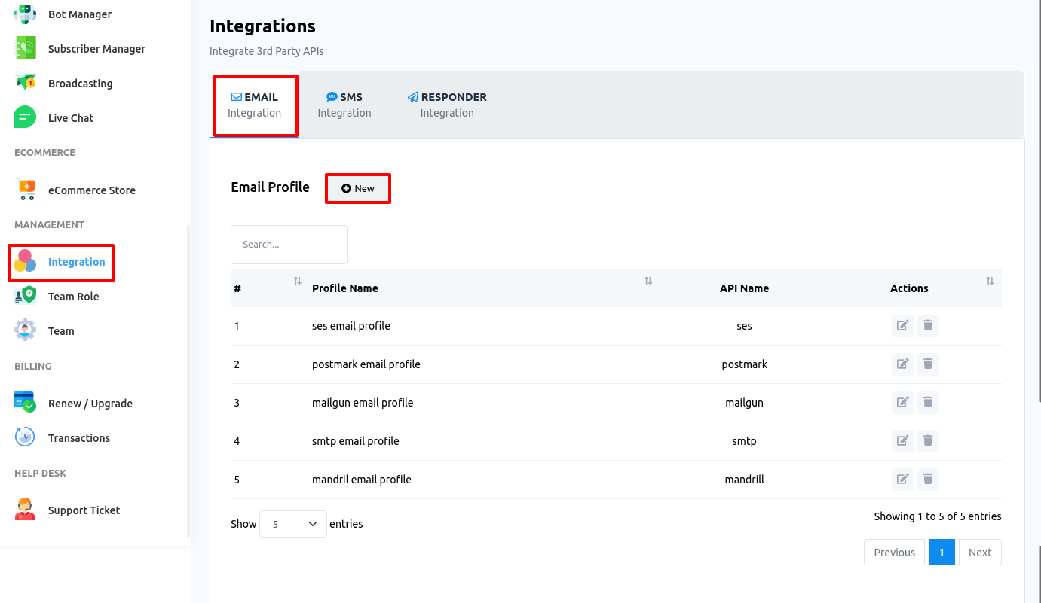Edit the ses email profile
Screen dimensions: 1041x603
point(902,325)
